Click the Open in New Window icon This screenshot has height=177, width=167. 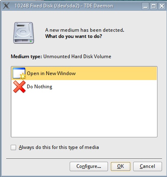pyautogui.click(x=19, y=73)
